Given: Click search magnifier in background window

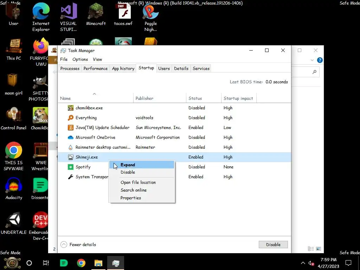Looking at the screenshot, I should click(314, 72).
